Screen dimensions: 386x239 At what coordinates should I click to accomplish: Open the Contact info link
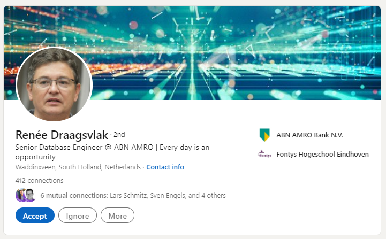pos(165,167)
